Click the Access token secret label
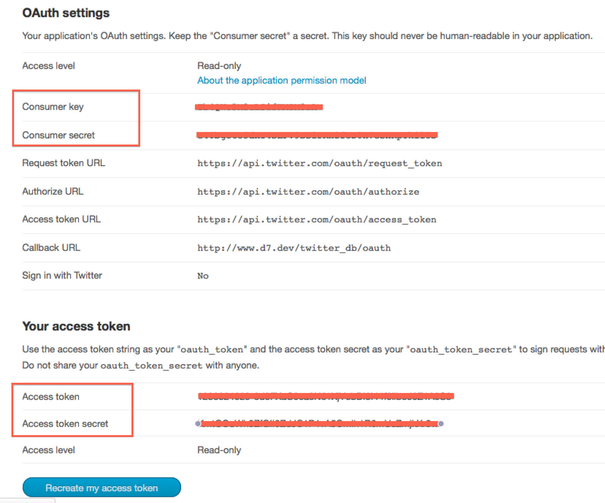This screenshot has height=503, width=605. (x=65, y=424)
